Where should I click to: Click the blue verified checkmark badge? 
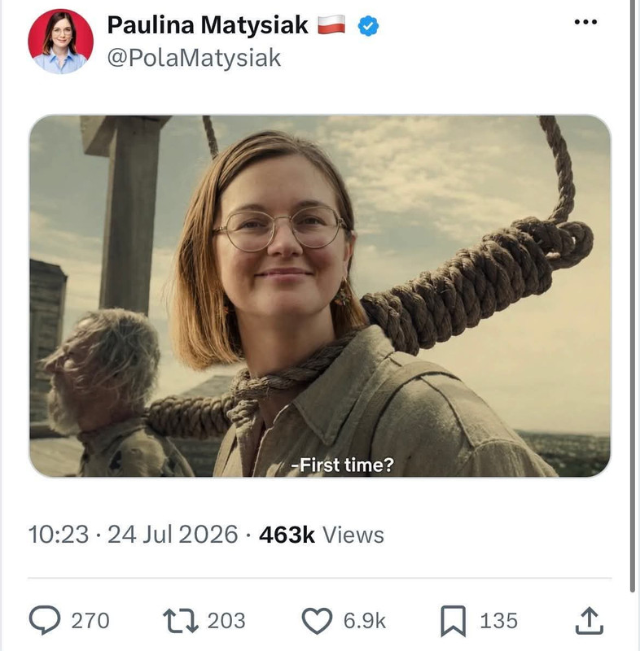(x=368, y=26)
